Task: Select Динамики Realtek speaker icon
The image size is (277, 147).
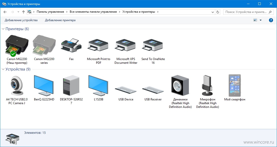Action: pyautogui.click(x=180, y=85)
